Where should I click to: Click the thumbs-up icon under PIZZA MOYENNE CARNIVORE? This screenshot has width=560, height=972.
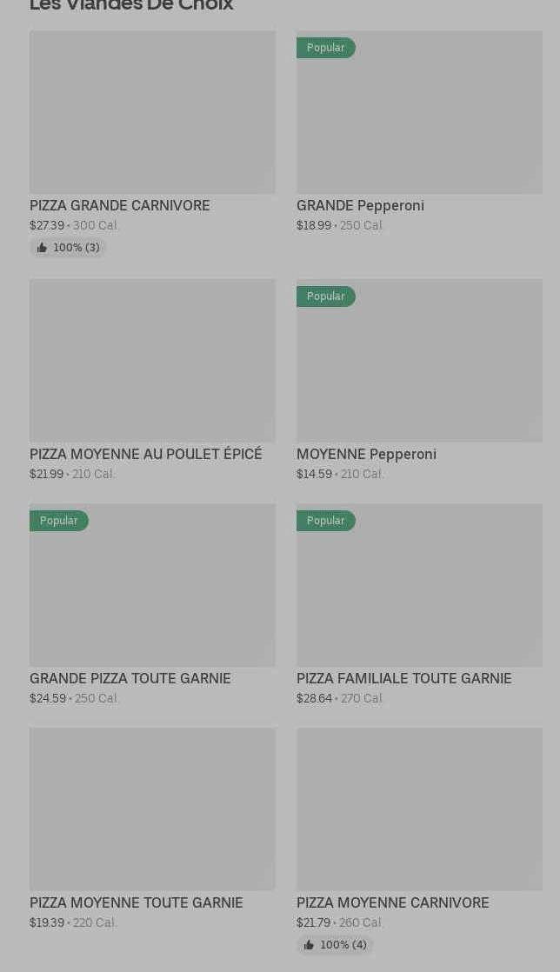pos(309,945)
